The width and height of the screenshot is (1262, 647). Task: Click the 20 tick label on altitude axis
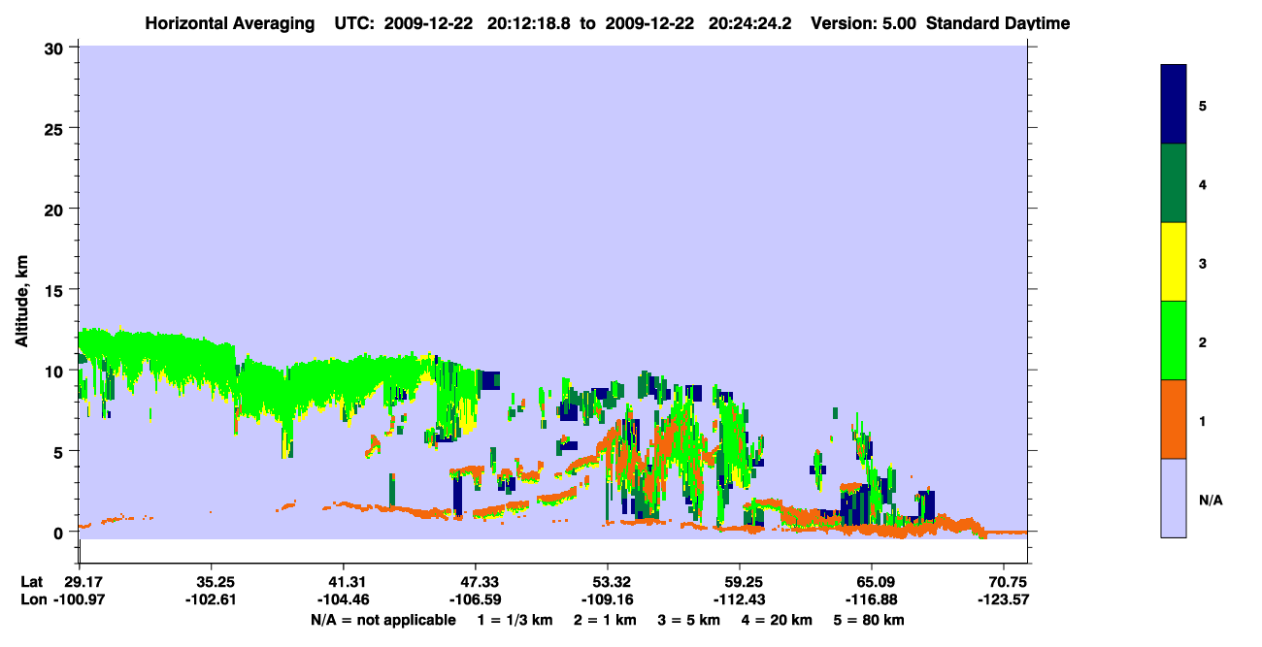click(56, 209)
